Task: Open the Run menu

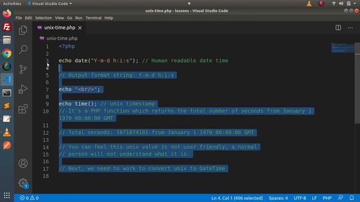Action: (79, 18)
